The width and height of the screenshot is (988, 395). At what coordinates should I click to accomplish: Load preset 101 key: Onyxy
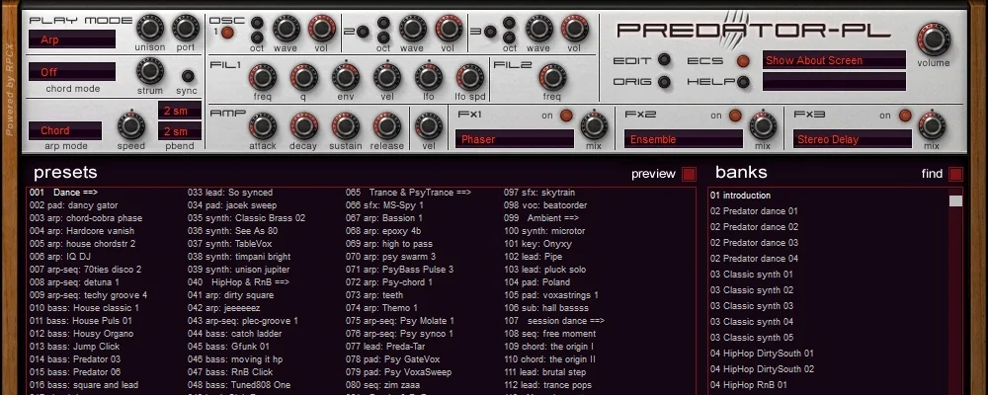[537, 244]
